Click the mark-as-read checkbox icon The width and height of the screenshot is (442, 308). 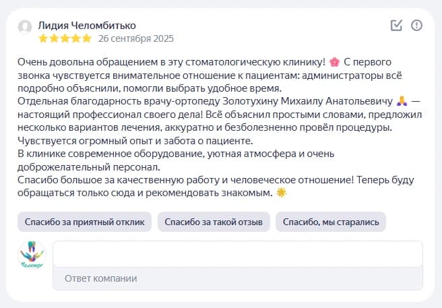tap(397, 26)
